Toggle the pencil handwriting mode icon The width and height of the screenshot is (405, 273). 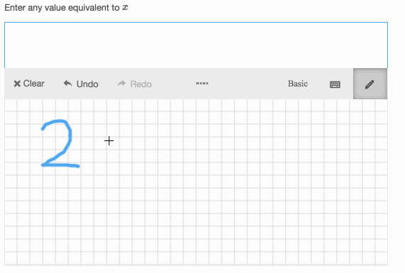pyautogui.click(x=369, y=84)
